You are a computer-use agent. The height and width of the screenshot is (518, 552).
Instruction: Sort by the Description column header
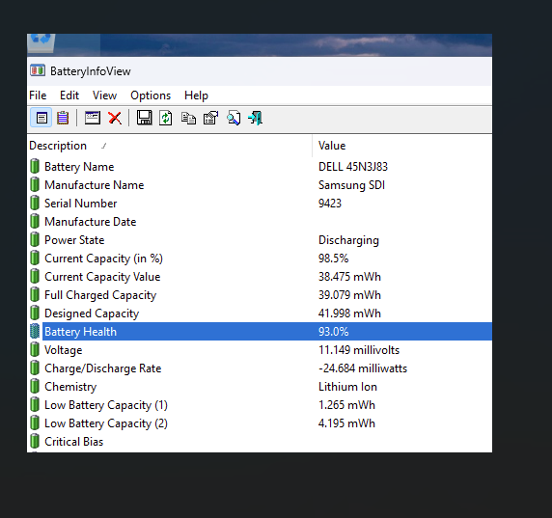coord(170,146)
